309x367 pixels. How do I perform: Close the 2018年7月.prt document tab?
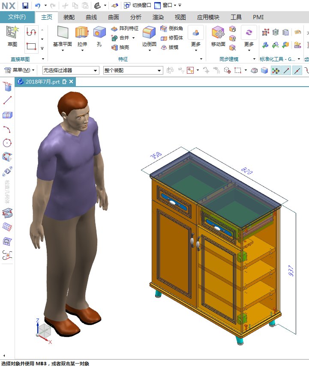click(x=71, y=81)
